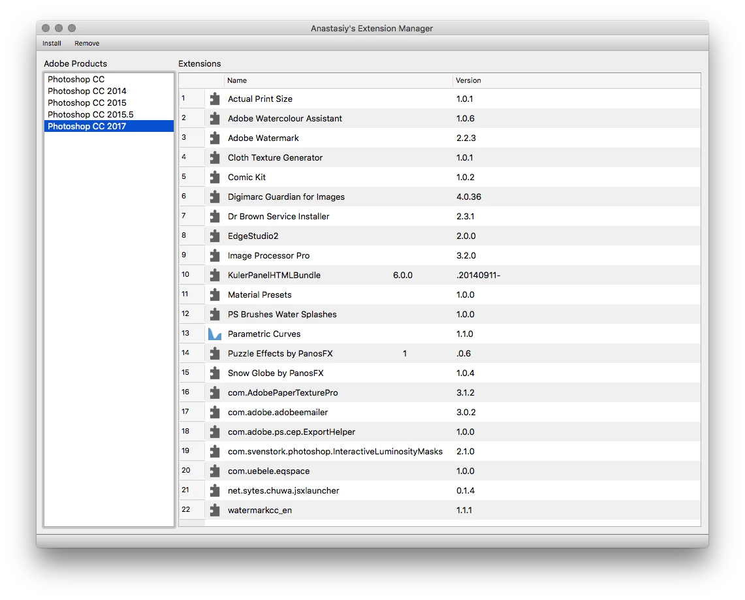Select the com.adobe.ps.cep.ExportHelper name
Image resolution: width=745 pixels, height=600 pixels.
coord(291,432)
